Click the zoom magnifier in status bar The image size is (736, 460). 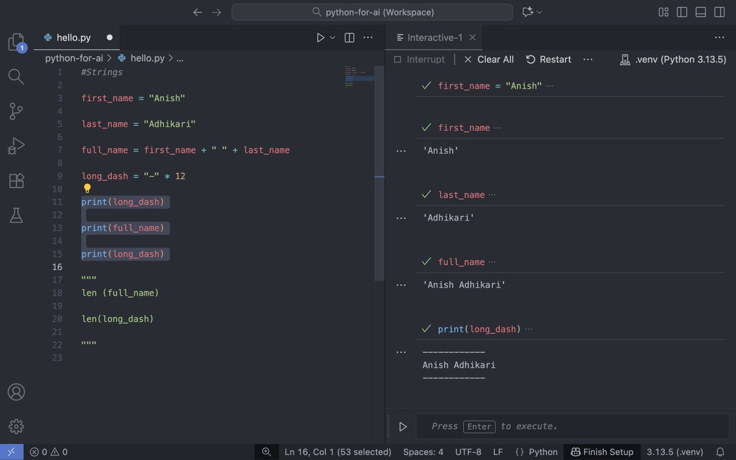pyautogui.click(x=266, y=452)
